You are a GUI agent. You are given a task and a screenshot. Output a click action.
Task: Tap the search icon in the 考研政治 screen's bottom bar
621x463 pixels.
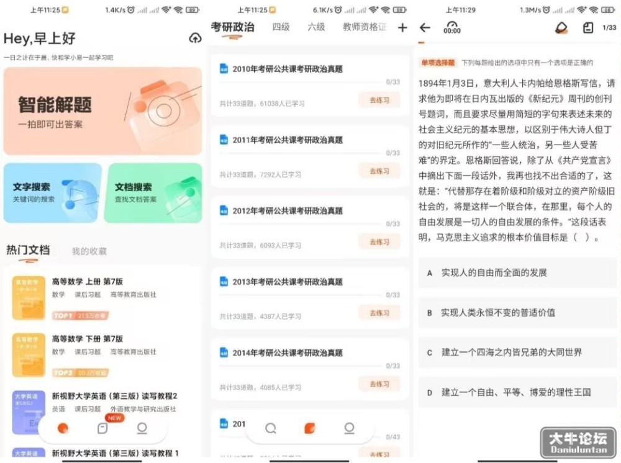pos(271,428)
